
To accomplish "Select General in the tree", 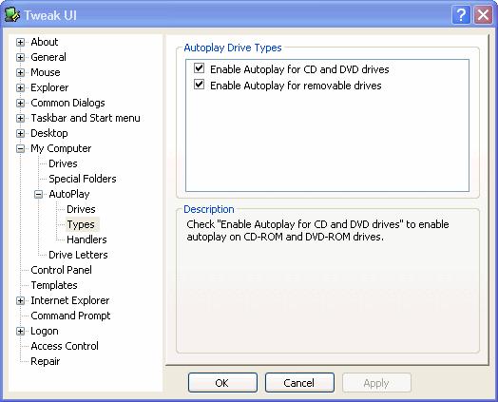I will [x=48, y=57].
